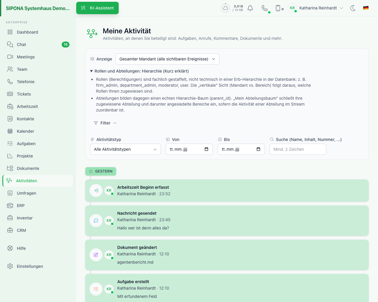Open Chat in the sidebar
Viewport: 378px width, 302px height.
(x=38, y=45)
